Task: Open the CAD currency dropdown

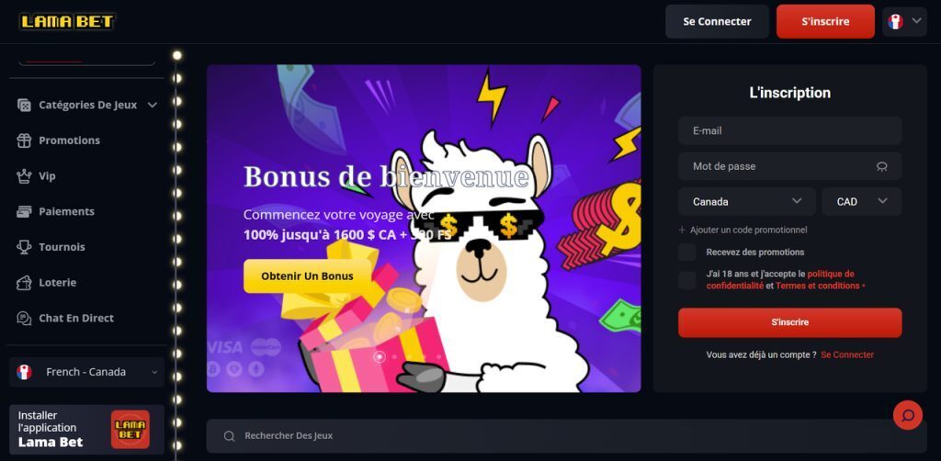Action: [x=862, y=201]
